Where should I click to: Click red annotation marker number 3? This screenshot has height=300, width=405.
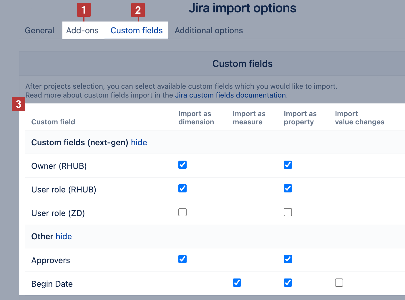(19, 104)
